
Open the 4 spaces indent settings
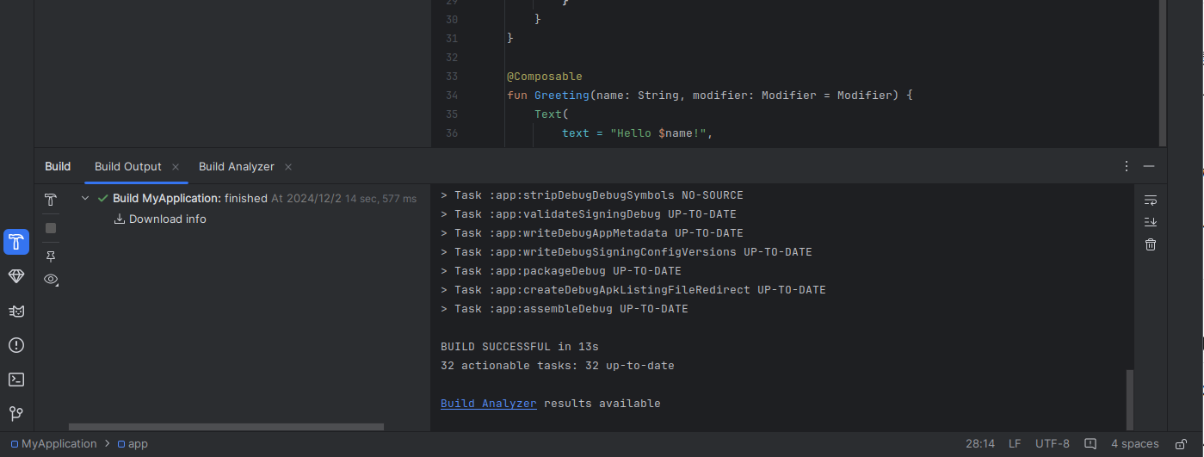(1135, 444)
